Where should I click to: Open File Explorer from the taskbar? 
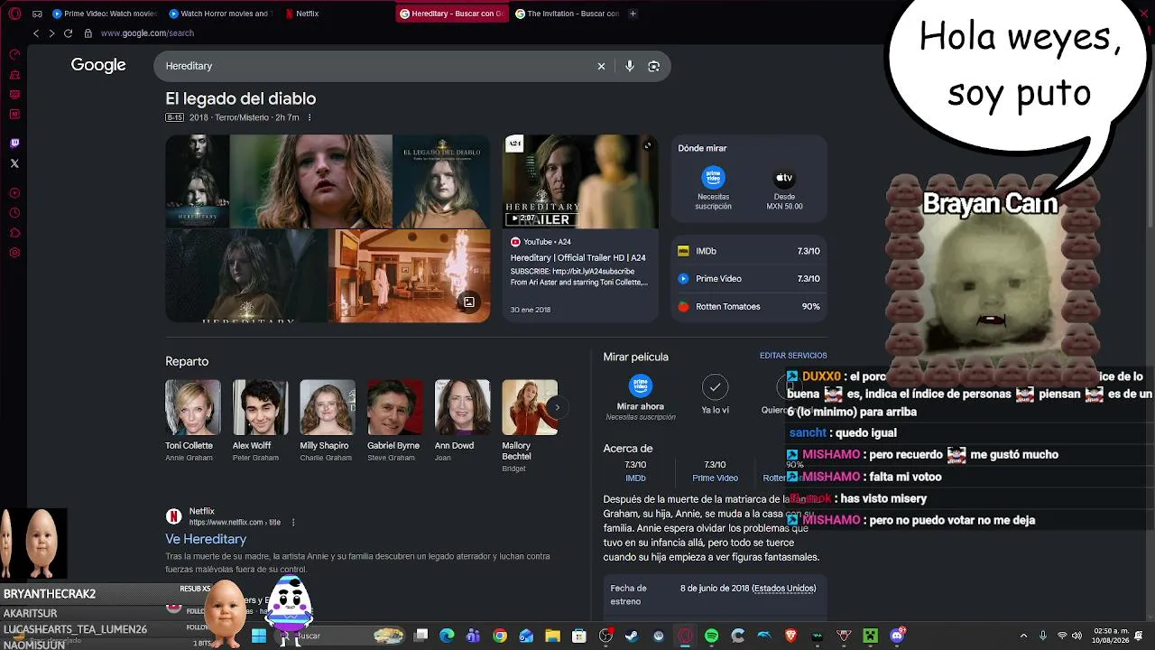552,636
